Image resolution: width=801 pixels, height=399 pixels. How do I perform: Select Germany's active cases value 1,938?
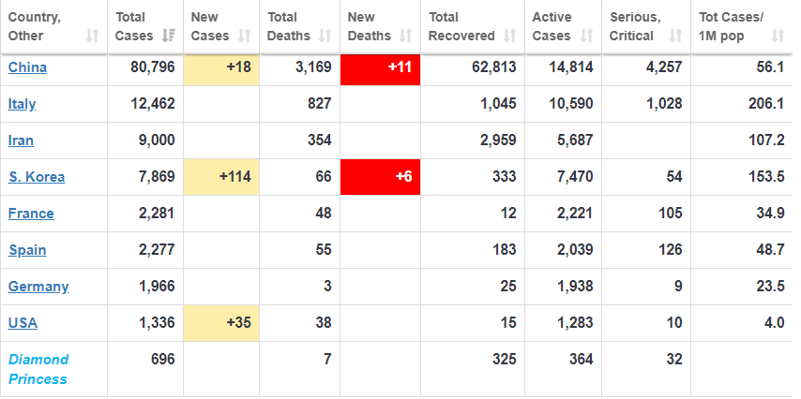575,287
